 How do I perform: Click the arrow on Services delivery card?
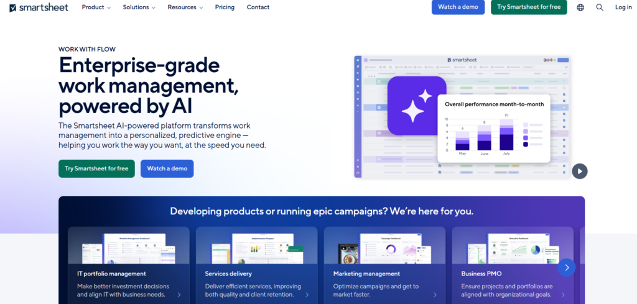pos(307,295)
